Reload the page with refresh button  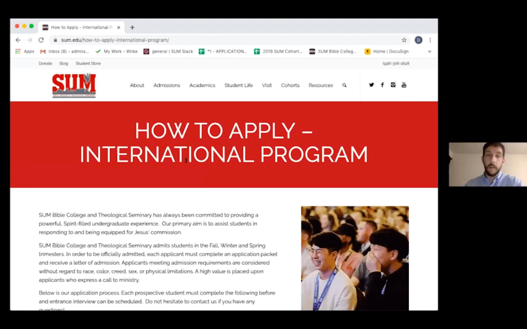pyautogui.click(x=40, y=40)
